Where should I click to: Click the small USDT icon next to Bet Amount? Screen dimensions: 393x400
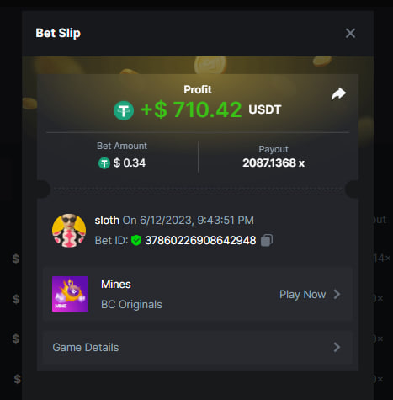pyautogui.click(x=104, y=163)
